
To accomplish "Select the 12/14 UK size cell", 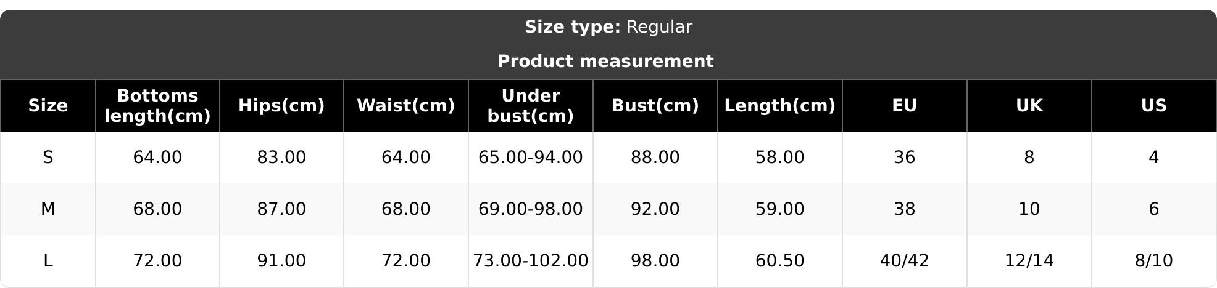I will (x=1029, y=261).
